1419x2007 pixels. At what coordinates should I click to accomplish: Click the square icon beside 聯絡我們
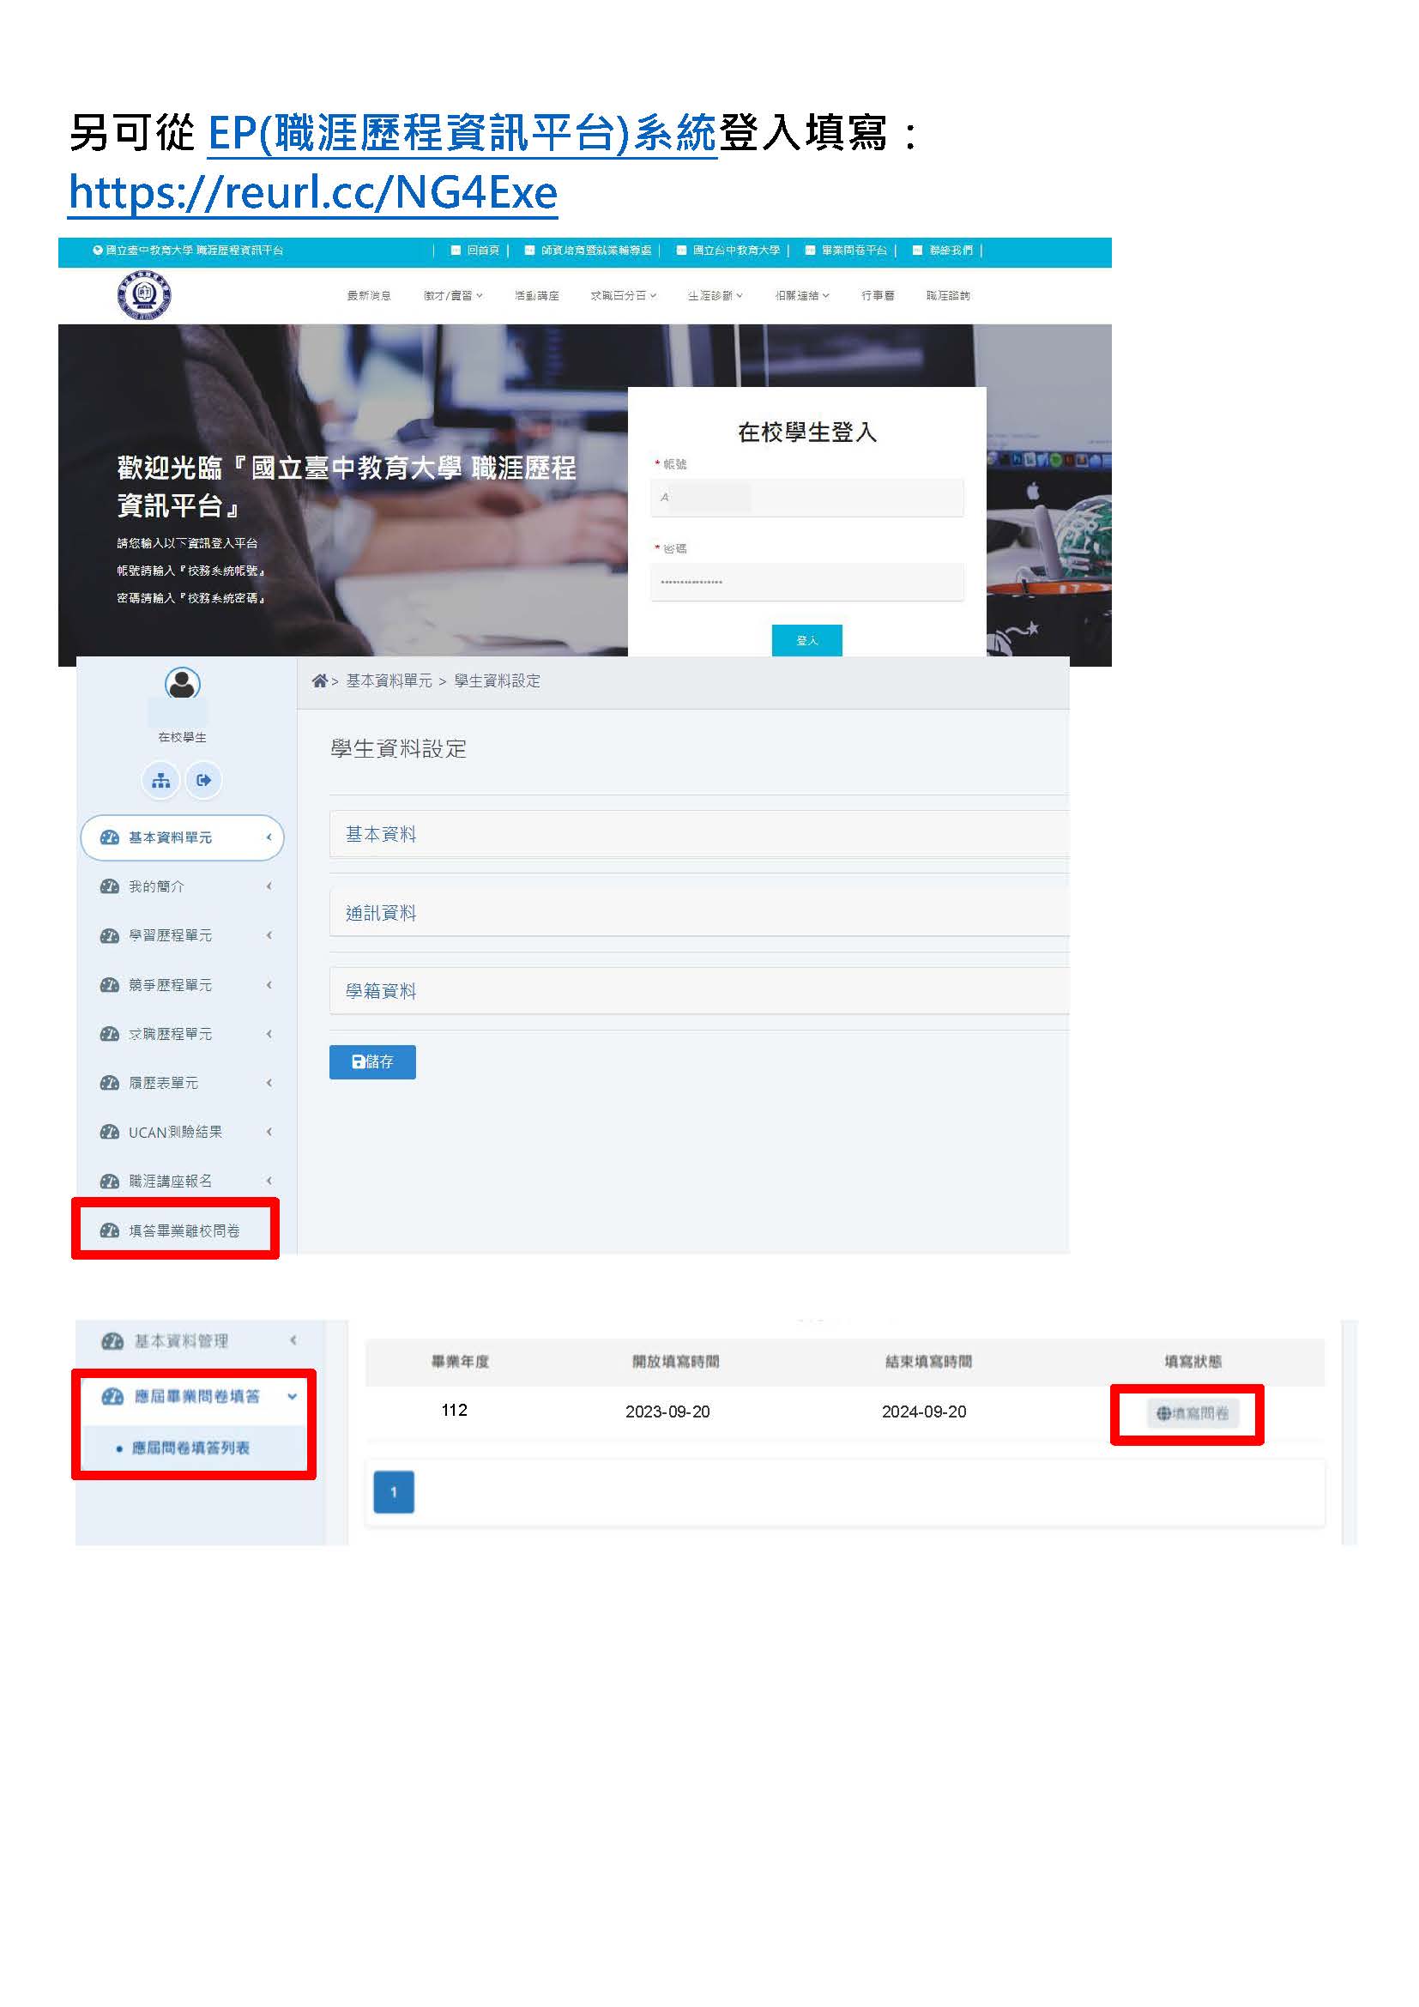[x=917, y=250]
